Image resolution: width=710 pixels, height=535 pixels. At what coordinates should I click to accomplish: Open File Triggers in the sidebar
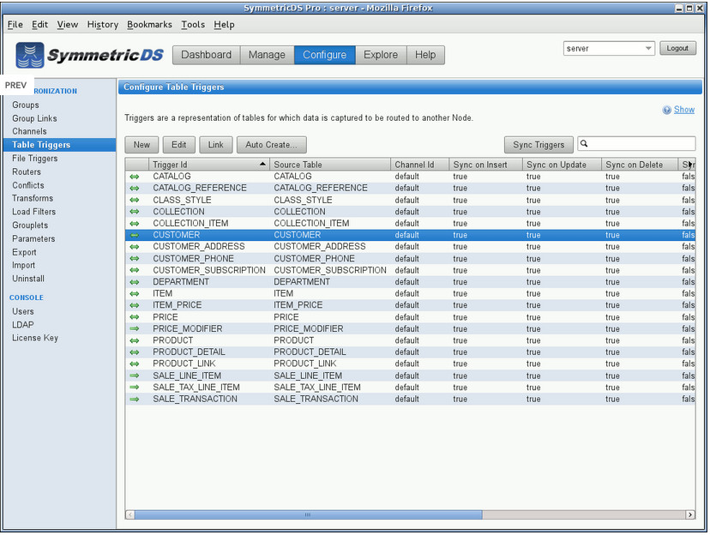click(x=35, y=159)
